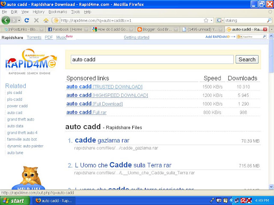Open 'L Uomo che Cadde sulla Terra rar' result
This screenshot has height=205, width=274.
123,165
